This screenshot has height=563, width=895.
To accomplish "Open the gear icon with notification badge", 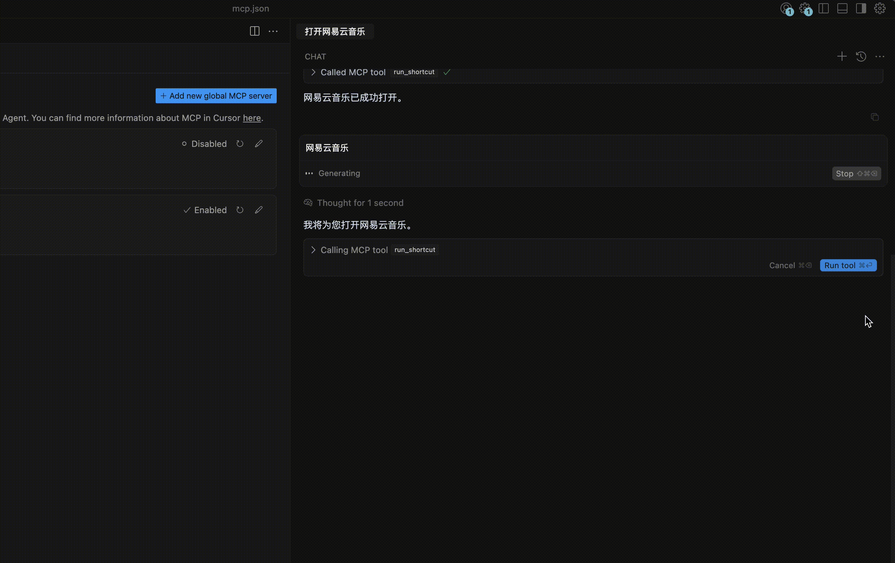I will point(806,9).
